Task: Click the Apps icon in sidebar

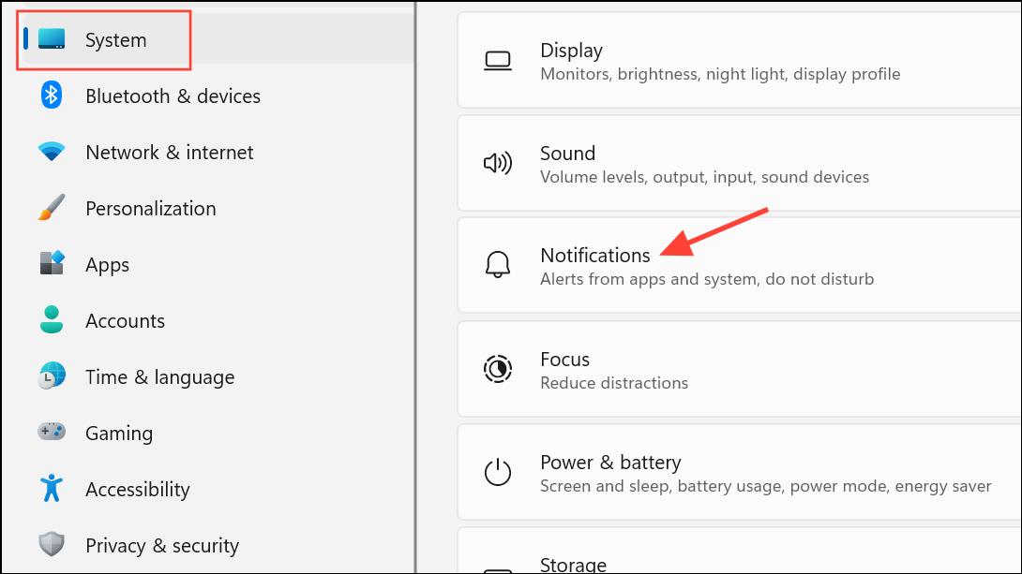Action: pyautogui.click(x=52, y=264)
